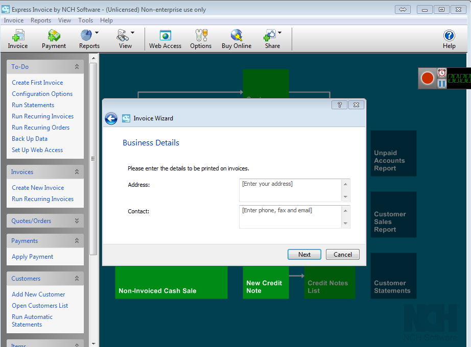Open the Customer Statements tile
The height and width of the screenshot is (347, 471).
tap(393, 276)
